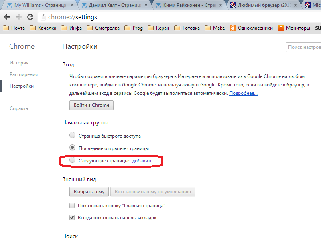Open the Make bookmark folder

215,28
